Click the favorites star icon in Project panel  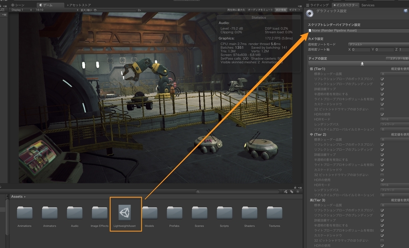[298, 192]
